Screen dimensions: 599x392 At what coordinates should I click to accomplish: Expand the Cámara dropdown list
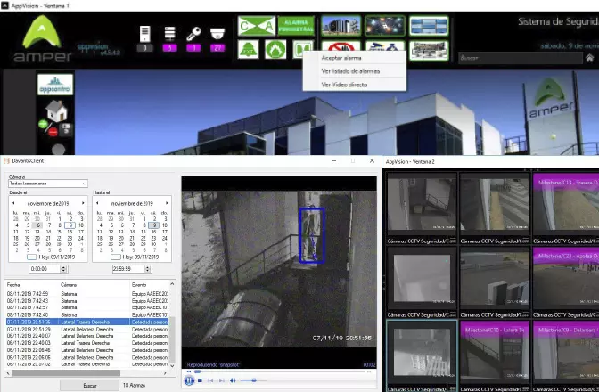click(x=84, y=184)
